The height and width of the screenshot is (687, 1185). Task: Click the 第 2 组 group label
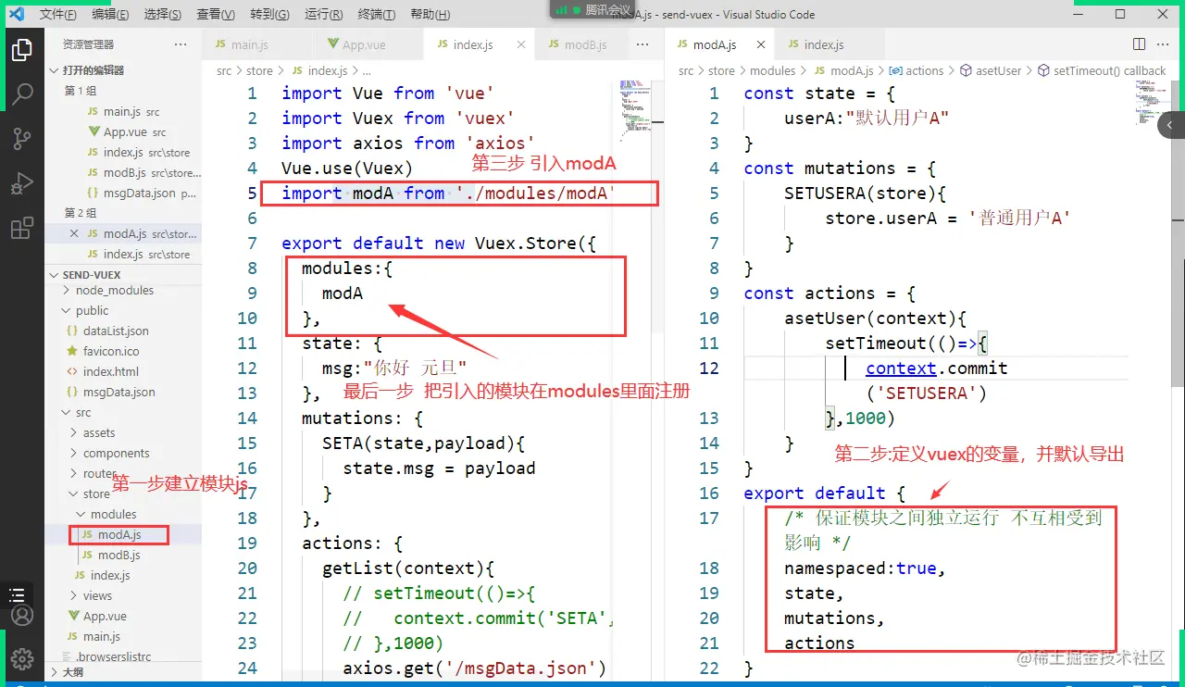point(81,213)
